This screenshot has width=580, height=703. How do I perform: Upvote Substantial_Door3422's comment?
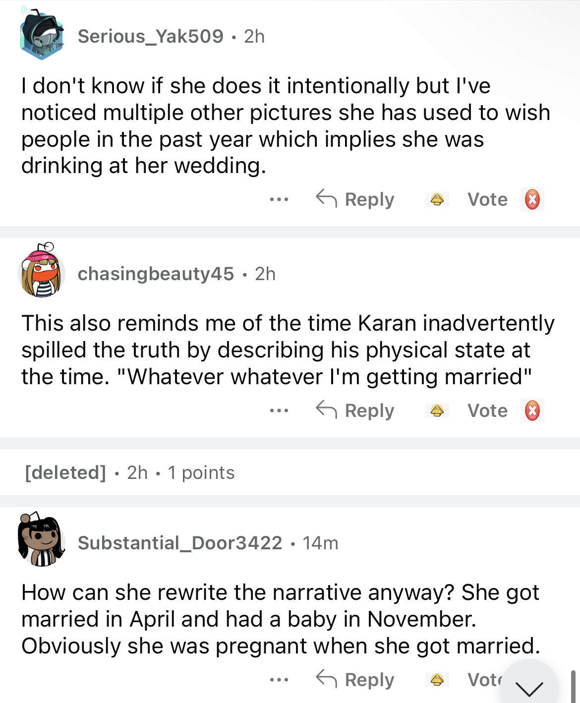(x=437, y=680)
